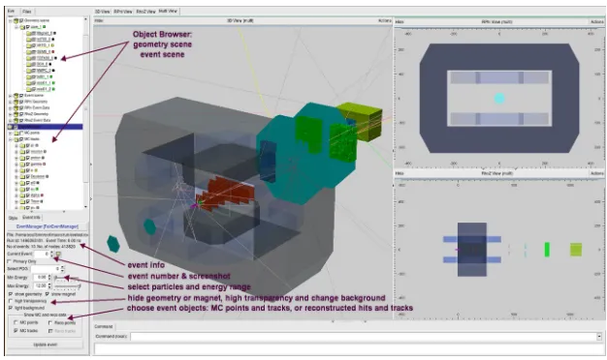Image resolution: width=607 pixels, height=360 pixels.
Task: Click the screenshot icon beside Current Event
Action: 58,254
